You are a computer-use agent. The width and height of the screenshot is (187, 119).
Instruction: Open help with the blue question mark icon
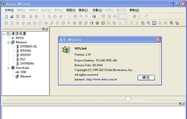coord(94,16)
